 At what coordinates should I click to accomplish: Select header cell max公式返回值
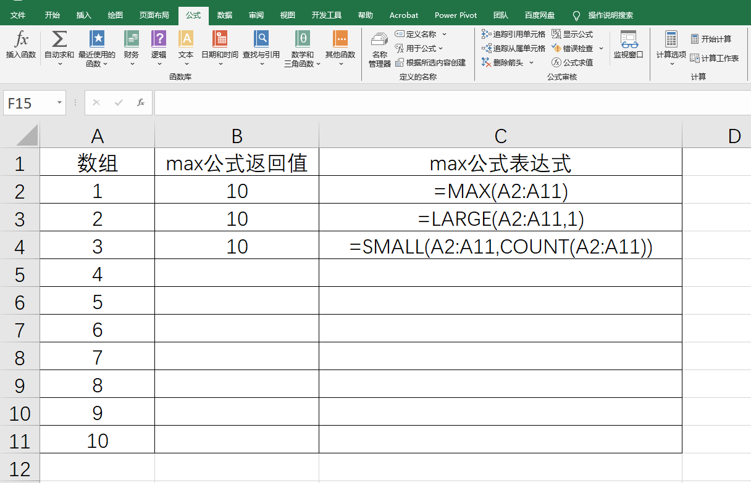point(237,163)
